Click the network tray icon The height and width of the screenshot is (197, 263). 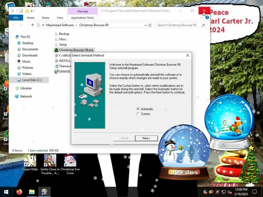tap(224, 192)
